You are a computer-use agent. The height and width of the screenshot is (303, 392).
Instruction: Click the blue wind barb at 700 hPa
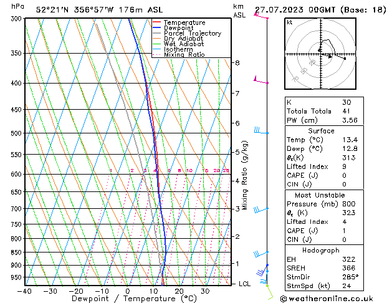[x=261, y=209]
